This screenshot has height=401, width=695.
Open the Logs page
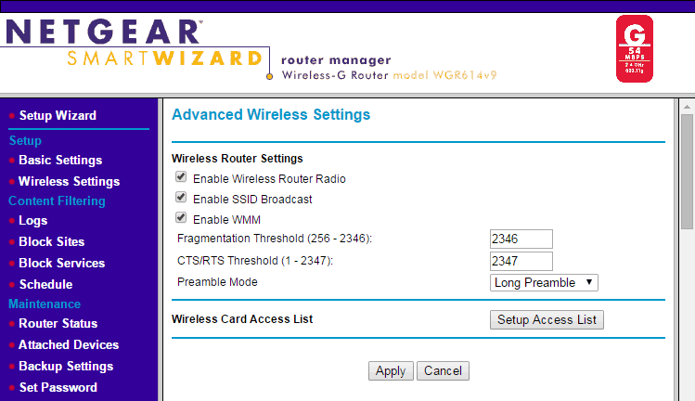click(x=32, y=220)
